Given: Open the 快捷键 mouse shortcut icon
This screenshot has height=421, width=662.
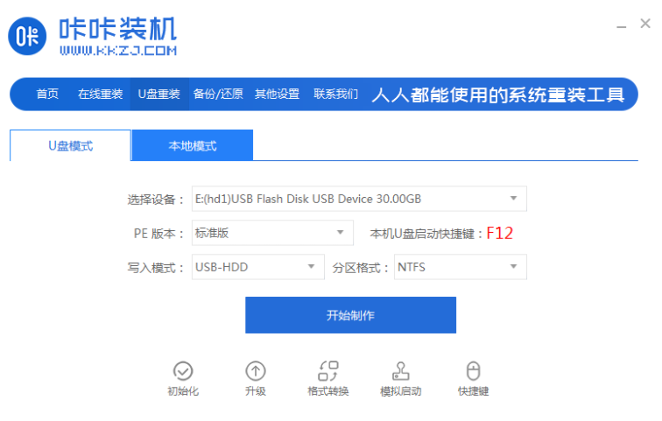Looking at the screenshot, I should point(473,371).
